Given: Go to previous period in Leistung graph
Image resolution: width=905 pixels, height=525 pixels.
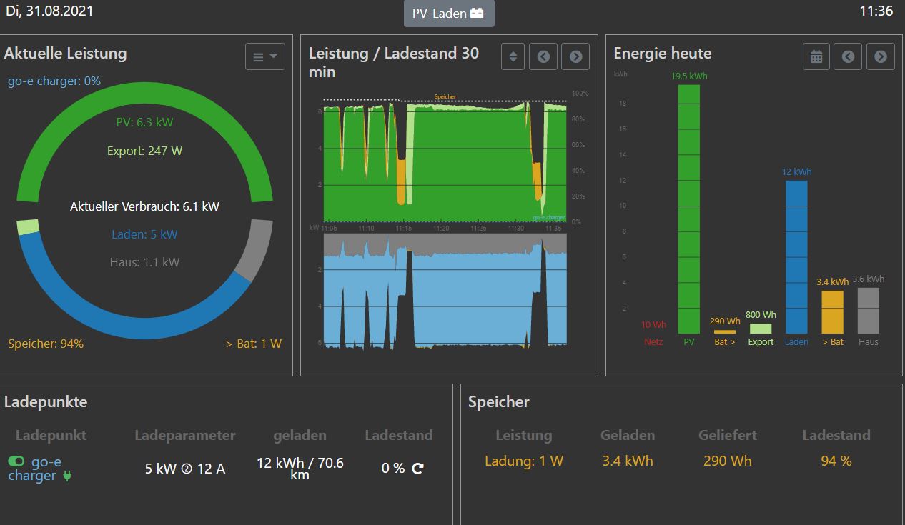Looking at the screenshot, I should click(543, 56).
